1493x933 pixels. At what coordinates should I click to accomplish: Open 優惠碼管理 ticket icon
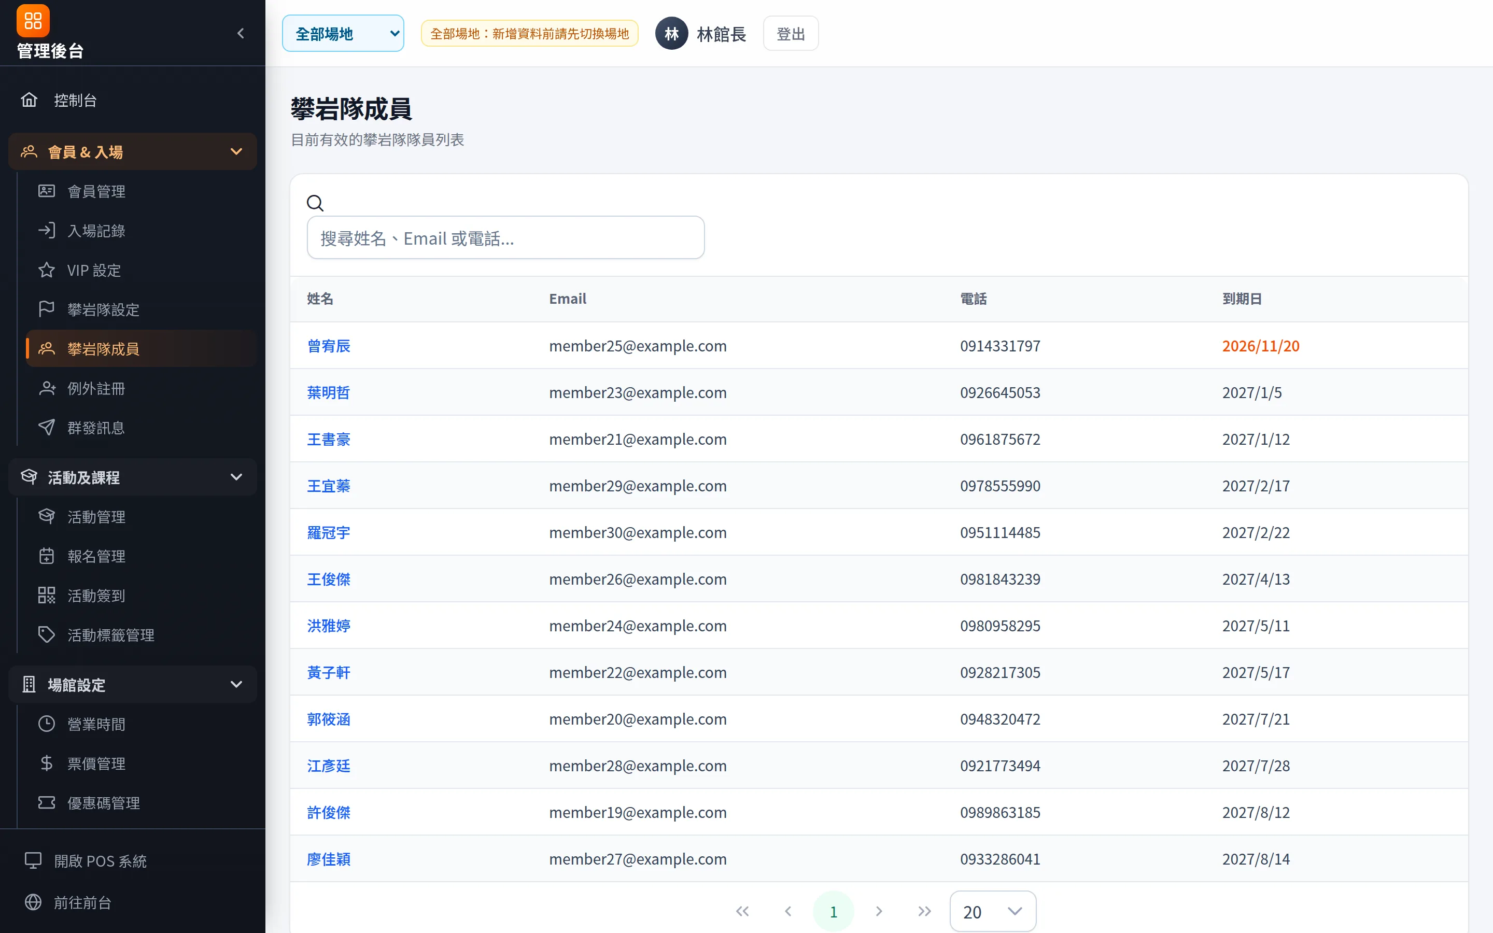pyautogui.click(x=46, y=803)
